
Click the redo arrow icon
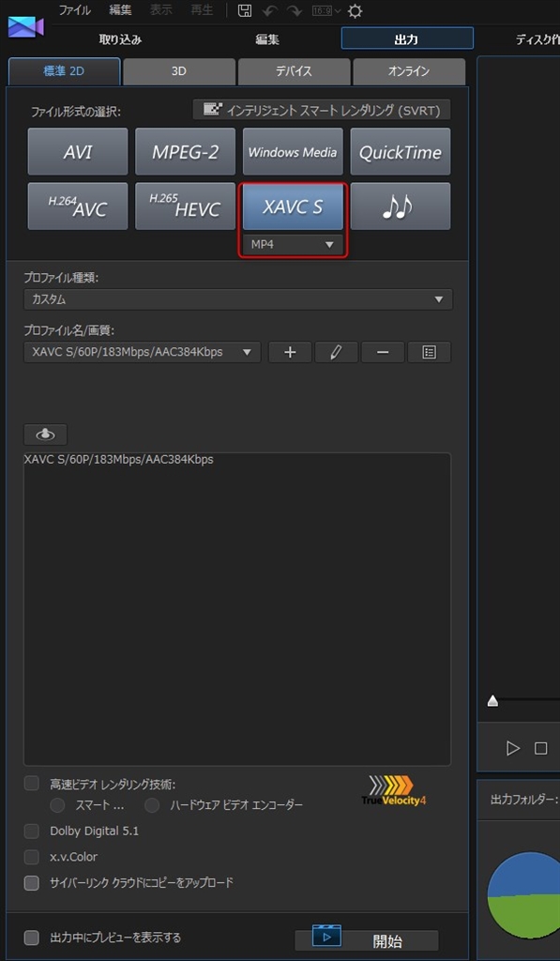tap(295, 10)
